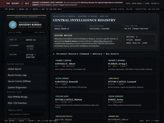Click SYSTEM STATUS: ONLINE encryption status text
Screen dimensions: 164x123
click(x=135, y=9)
